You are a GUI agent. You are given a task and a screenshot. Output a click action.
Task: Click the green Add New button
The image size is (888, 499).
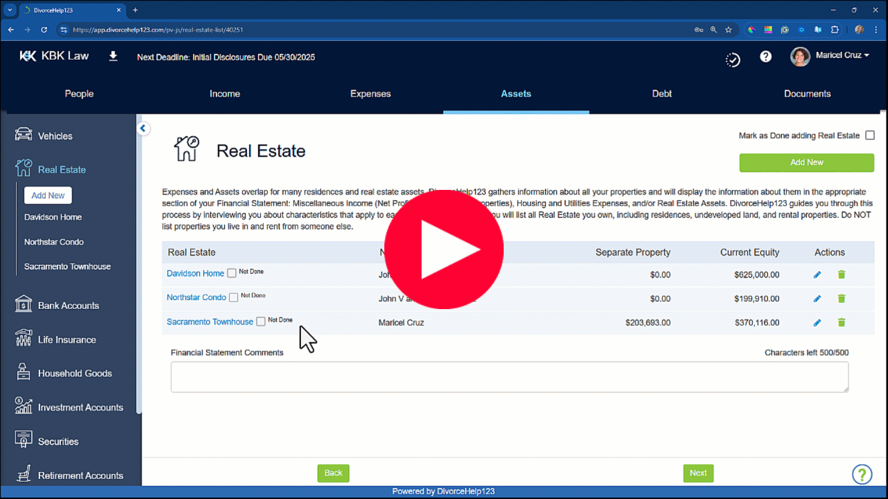806,162
